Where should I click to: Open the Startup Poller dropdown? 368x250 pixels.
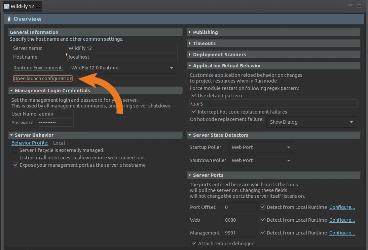[x=261, y=147]
